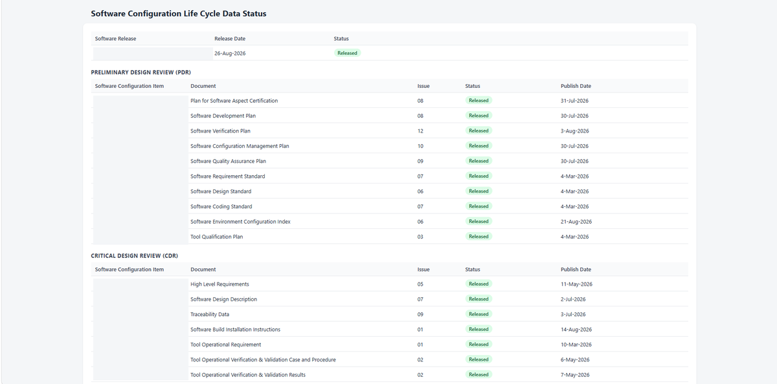Click the page title Software Configuration Life Cycle Data Status
This screenshot has width=777, height=384.
tap(179, 13)
